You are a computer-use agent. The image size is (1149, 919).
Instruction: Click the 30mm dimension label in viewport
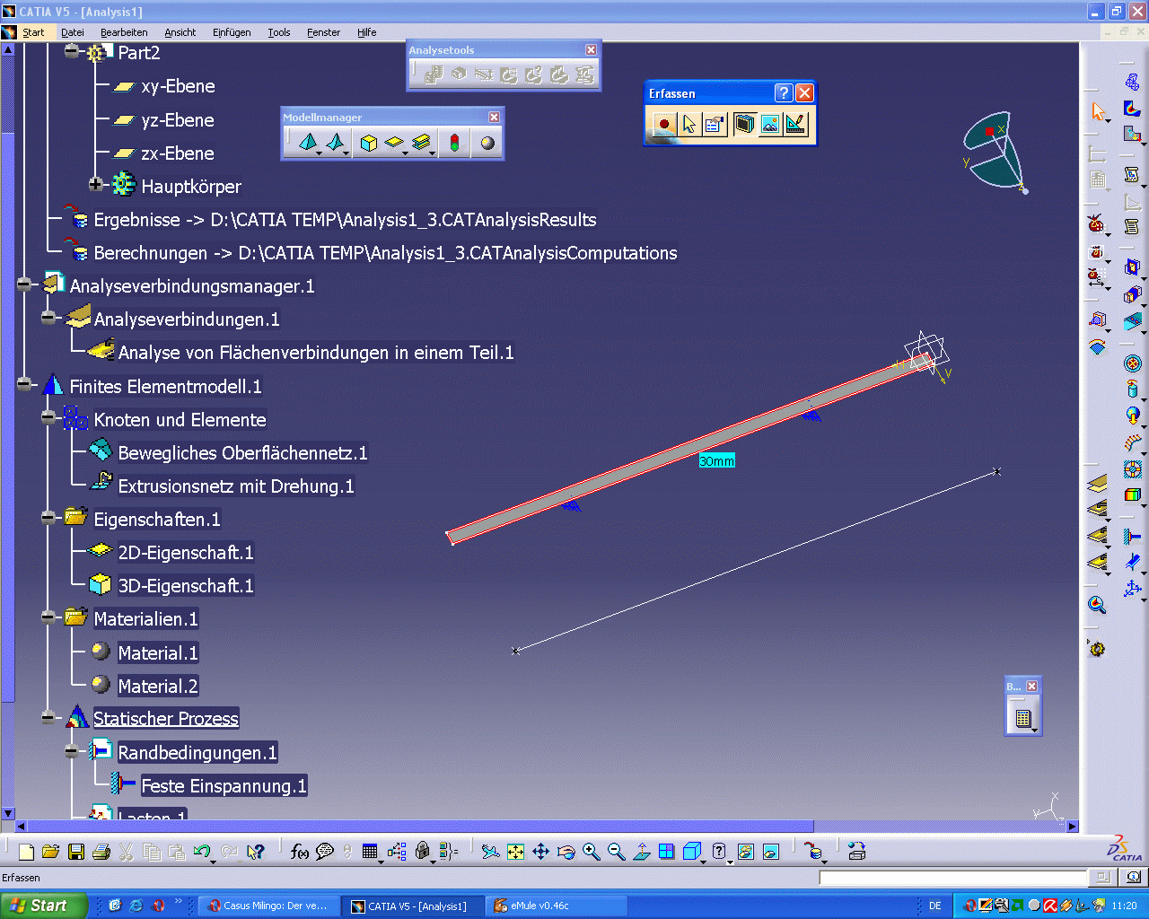[717, 460]
